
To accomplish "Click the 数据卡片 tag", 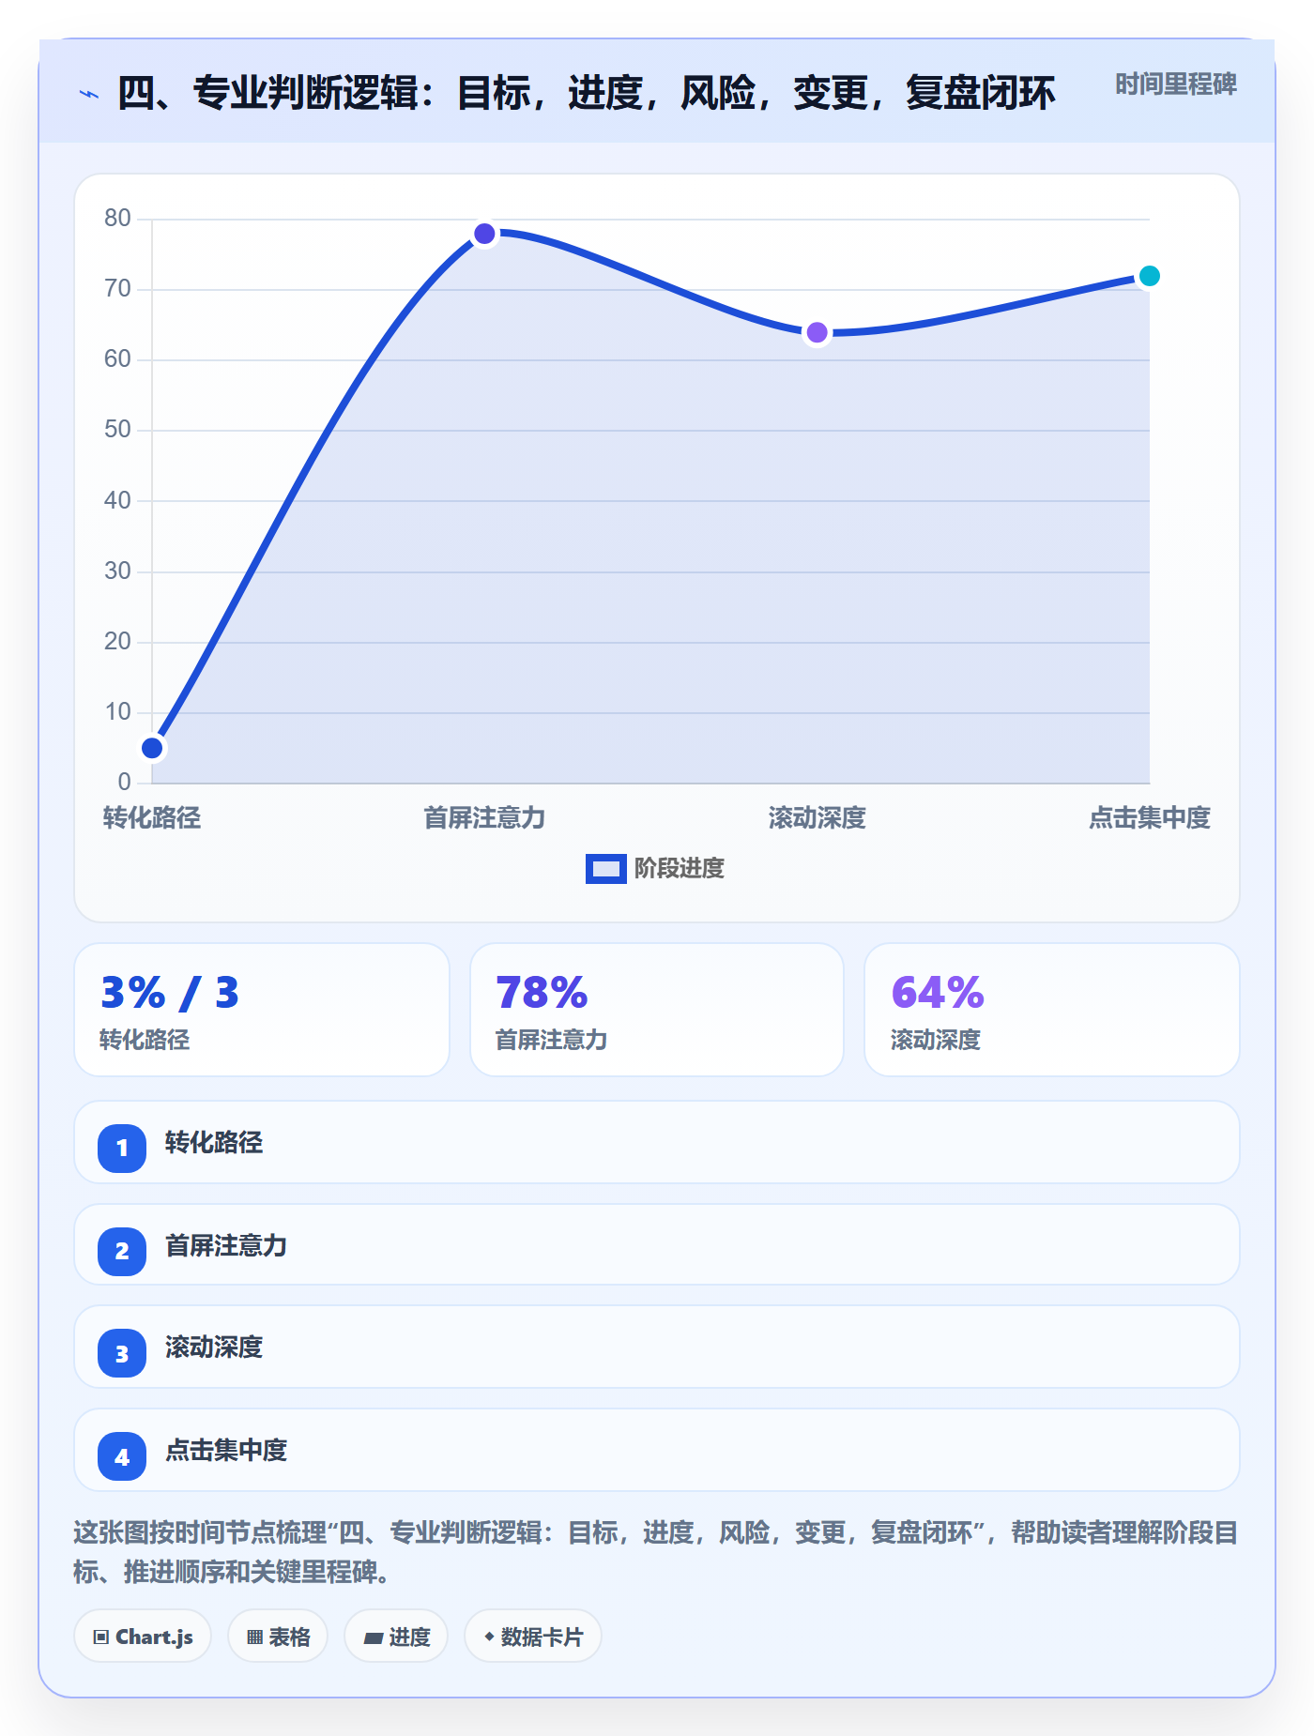I will (533, 1637).
